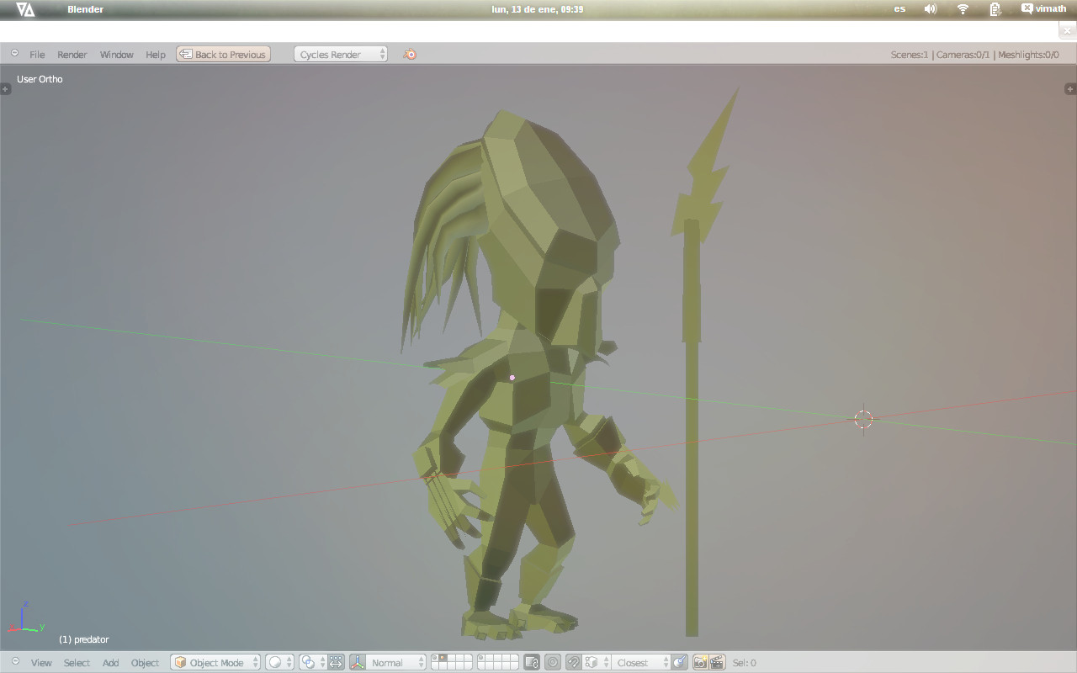Open the Object Mode selector
Viewport: 1077px width, 673px height.
click(x=215, y=663)
